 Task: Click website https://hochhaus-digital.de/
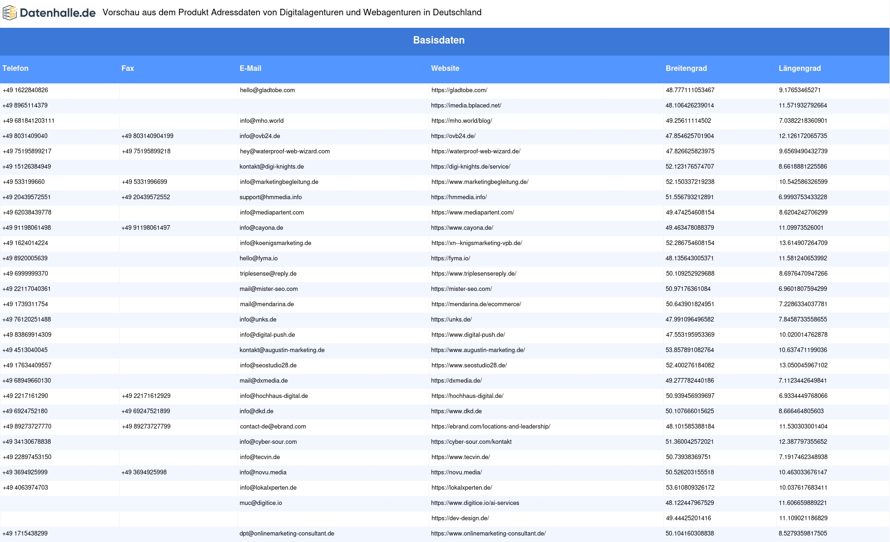467,396
